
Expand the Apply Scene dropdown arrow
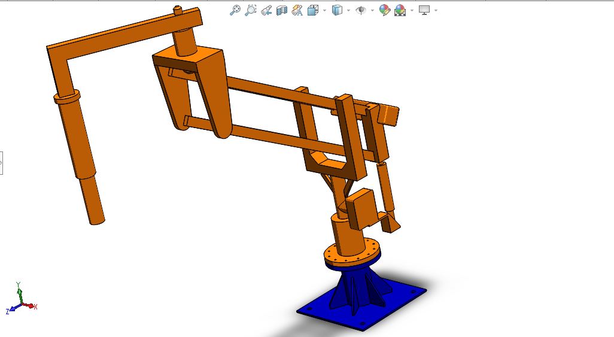(412, 10)
